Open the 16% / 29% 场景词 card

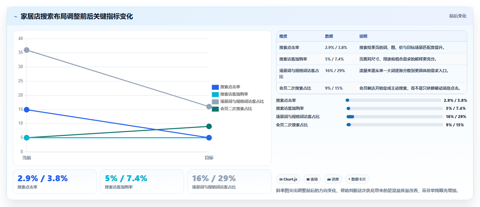[x=229, y=182]
